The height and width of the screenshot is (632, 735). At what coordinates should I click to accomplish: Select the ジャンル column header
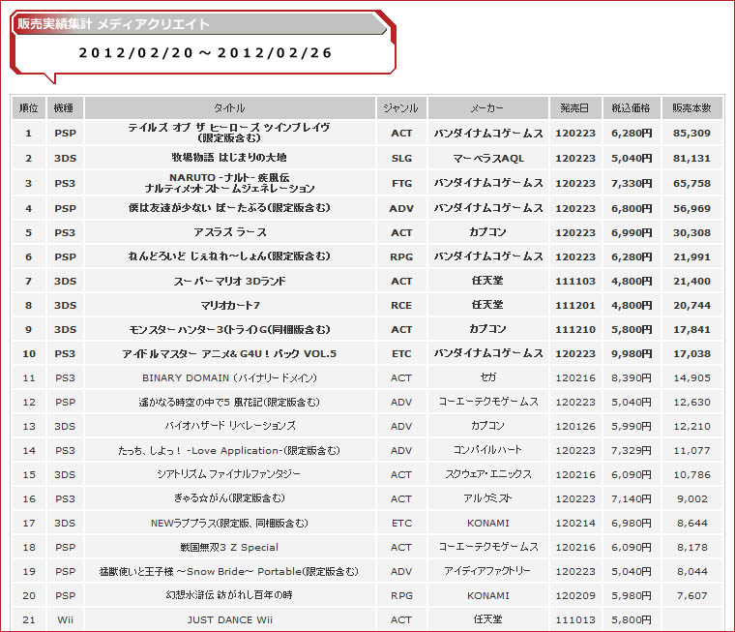(401, 107)
